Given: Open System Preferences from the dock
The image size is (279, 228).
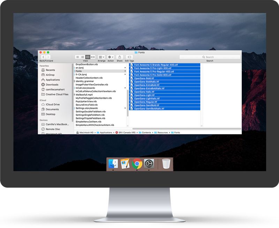Looking at the screenshot, I should point(149,164).
